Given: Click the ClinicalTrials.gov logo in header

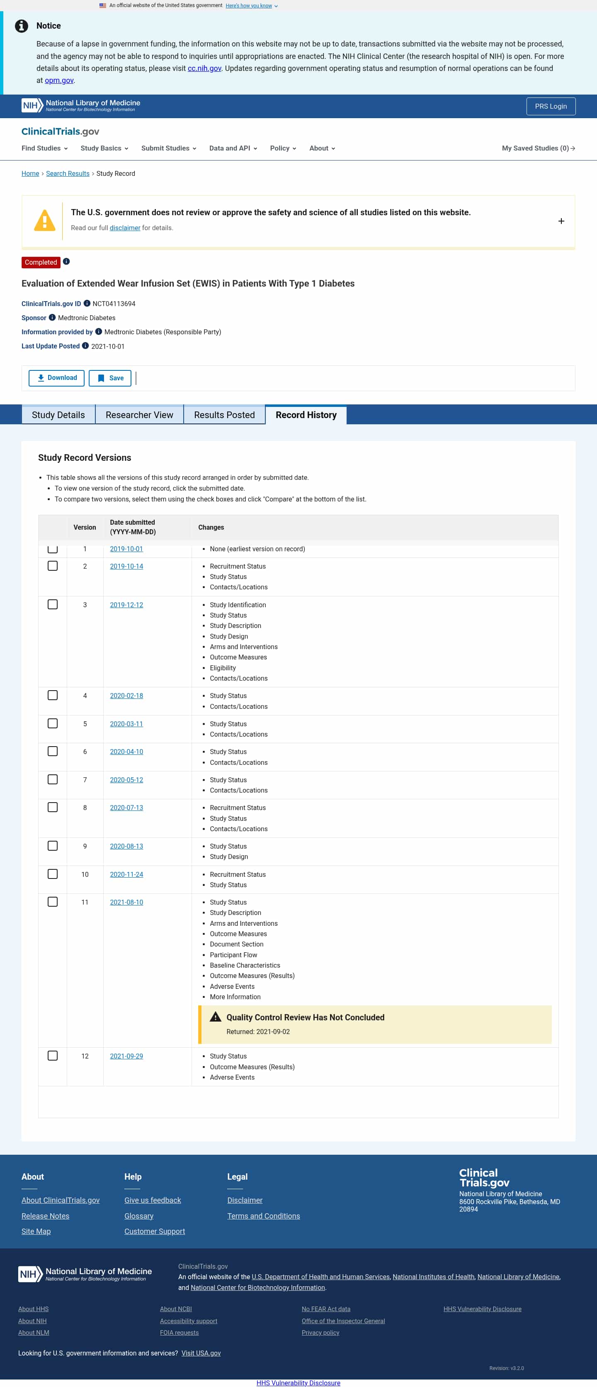Looking at the screenshot, I should [60, 131].
